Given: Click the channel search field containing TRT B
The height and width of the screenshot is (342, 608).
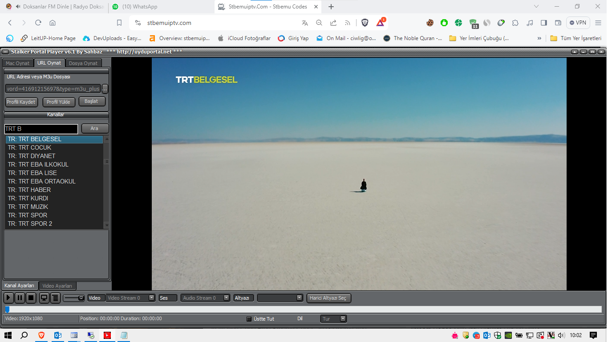Looking at the screenshot, I should [41, 129].
